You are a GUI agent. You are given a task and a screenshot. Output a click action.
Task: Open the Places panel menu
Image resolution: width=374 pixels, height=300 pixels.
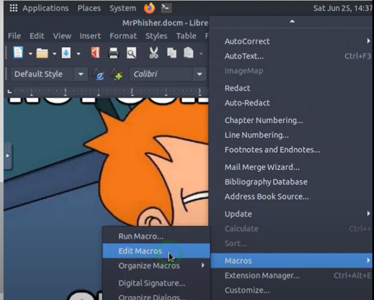point(89,8)
